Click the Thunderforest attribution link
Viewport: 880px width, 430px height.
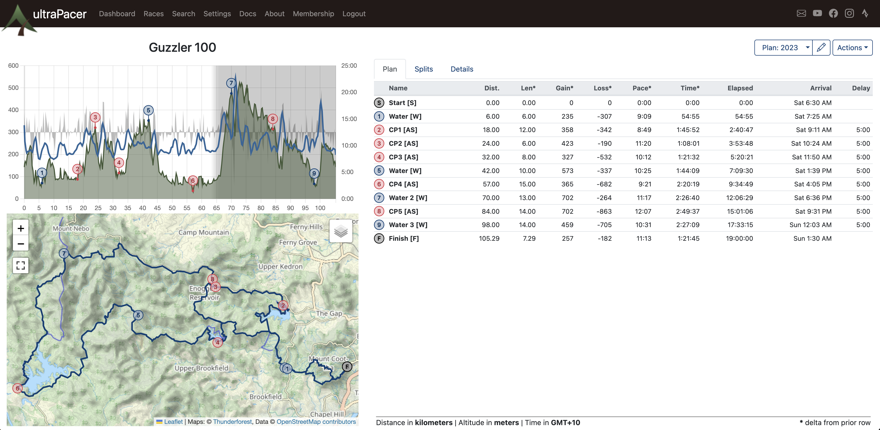coord(232,422)
